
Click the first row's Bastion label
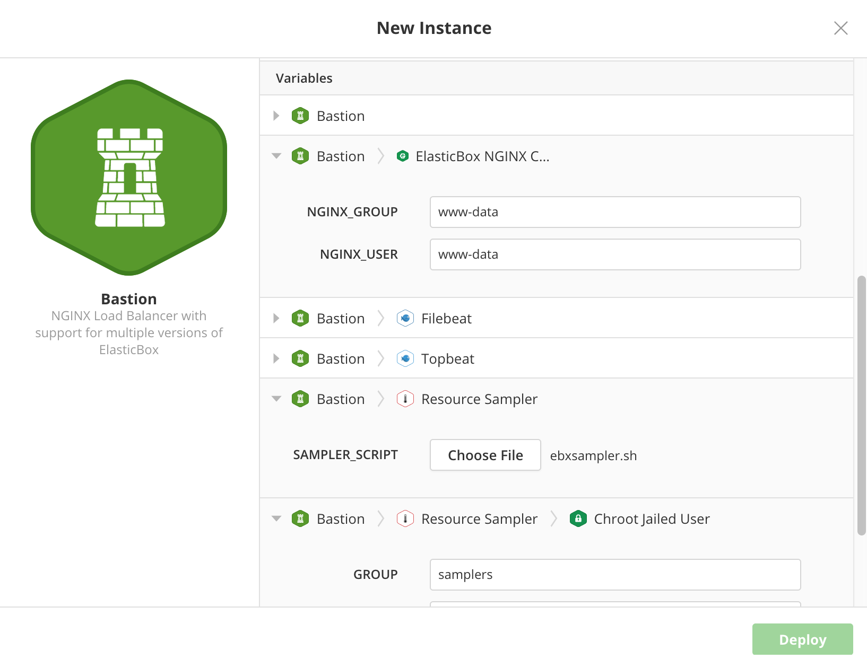click(x=341, y=116)
